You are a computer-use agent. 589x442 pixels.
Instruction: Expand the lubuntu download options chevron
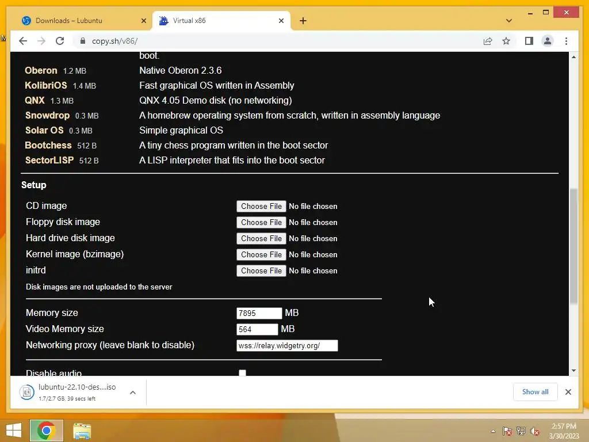pyautogui.click(x=133, y=393)
